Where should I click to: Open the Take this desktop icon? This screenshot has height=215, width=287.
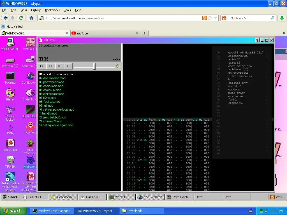30,128
